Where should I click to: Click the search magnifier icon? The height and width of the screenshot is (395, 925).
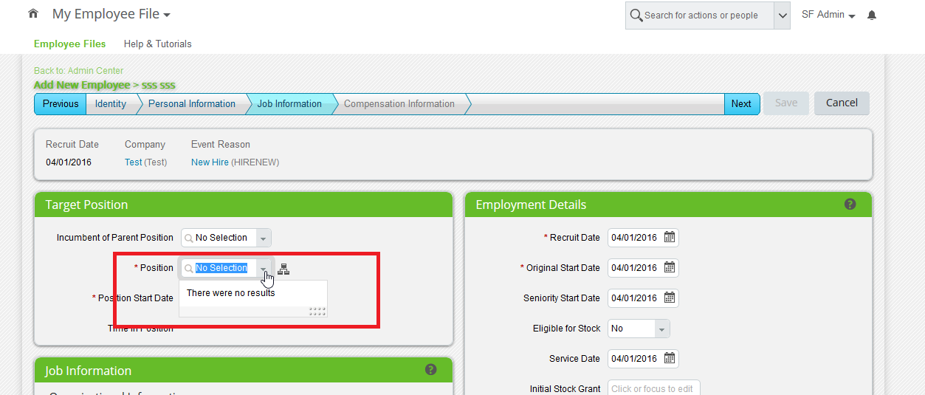636,15
